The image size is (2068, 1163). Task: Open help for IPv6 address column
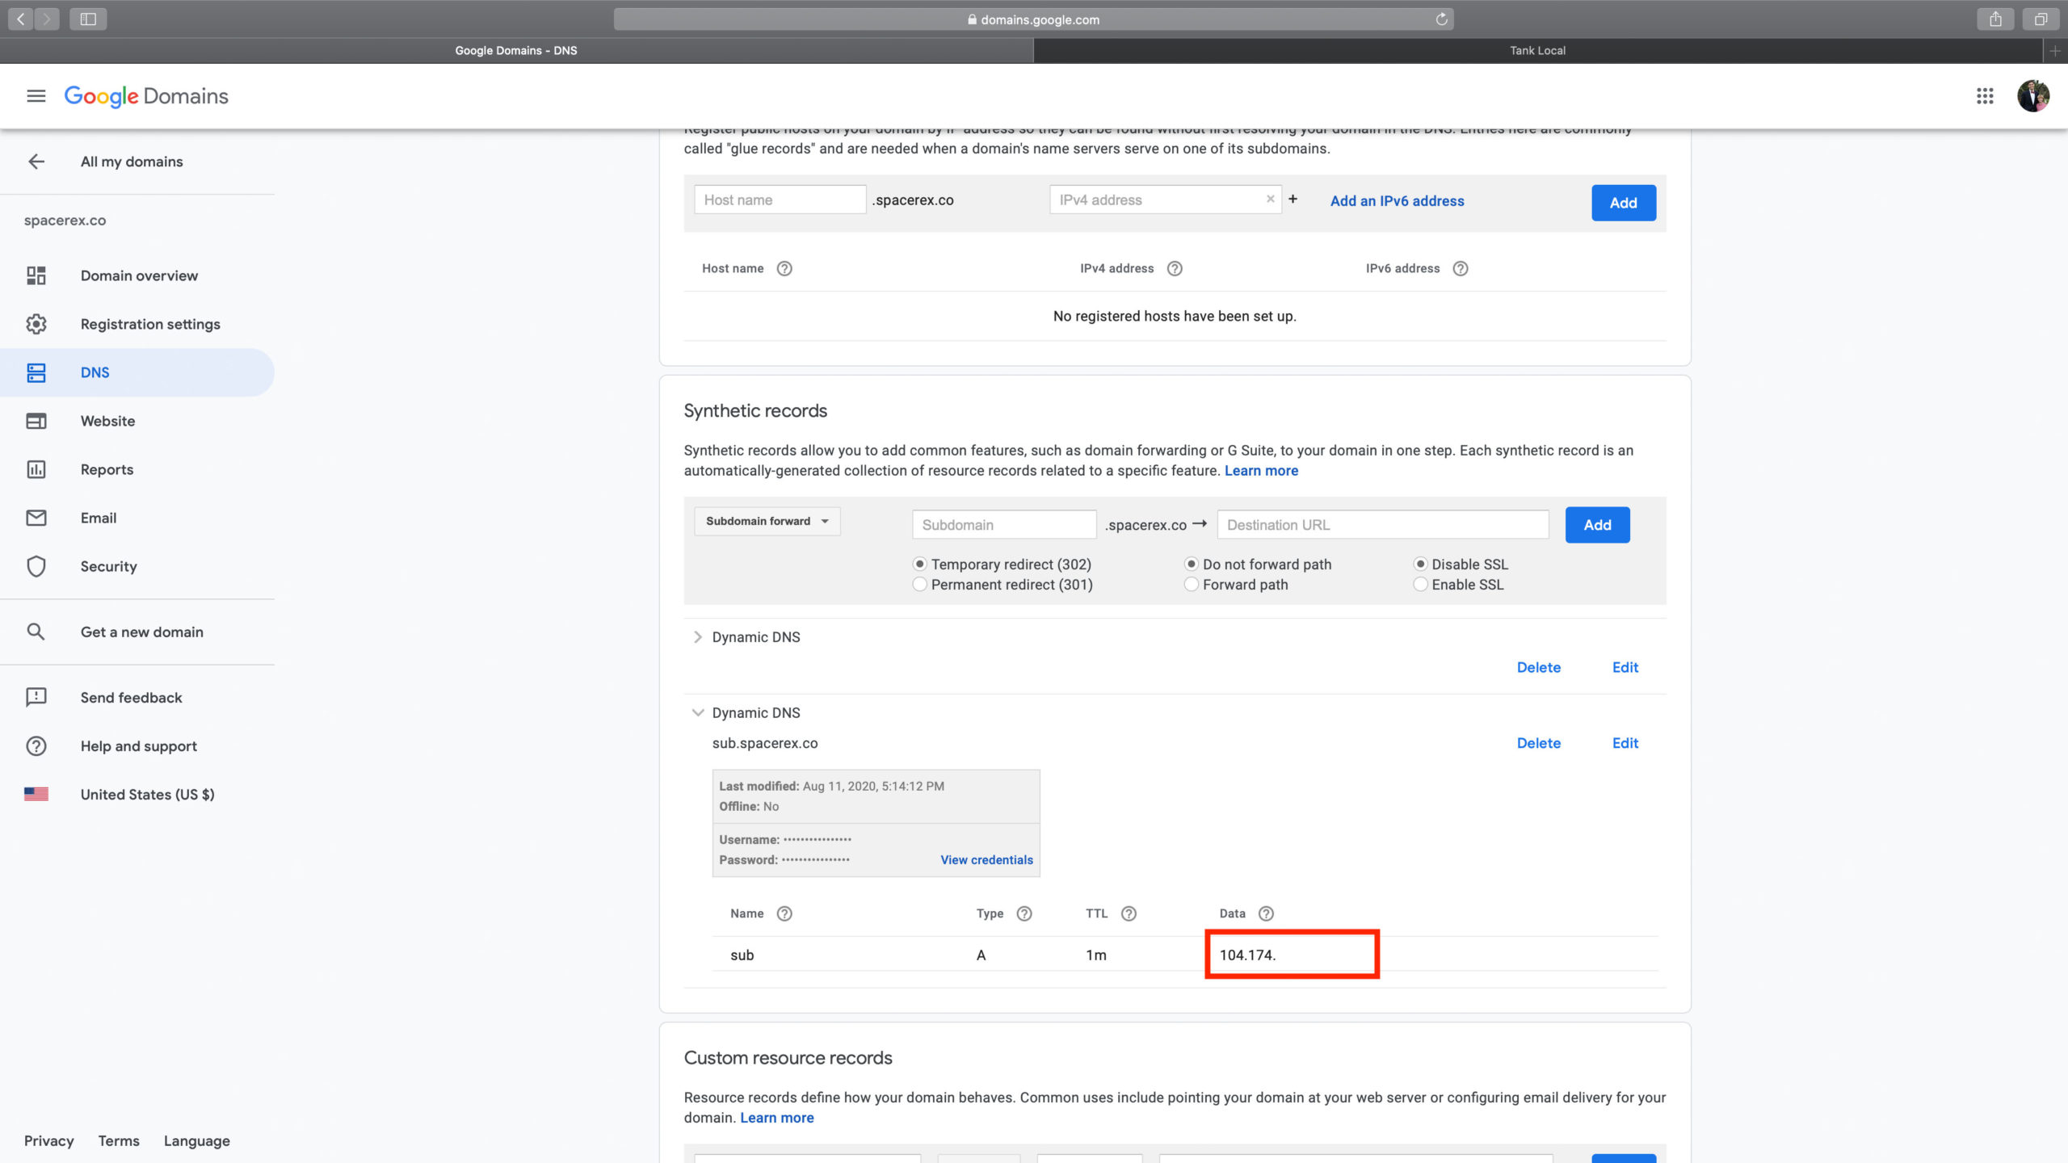click(x=1461, y=268)
